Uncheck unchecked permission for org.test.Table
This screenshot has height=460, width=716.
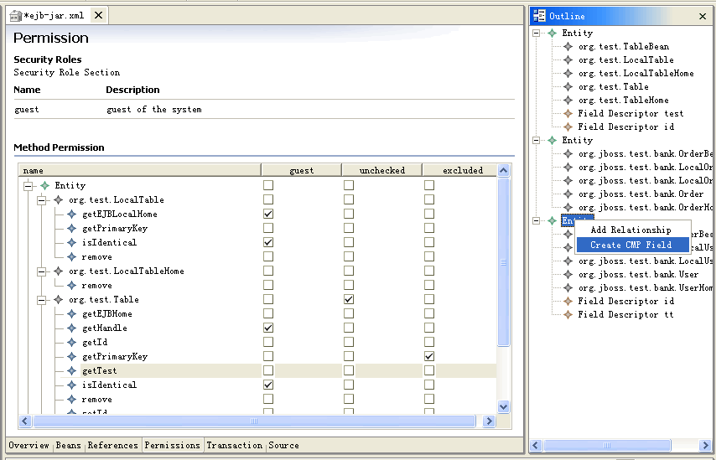click(x=349, y=299)
